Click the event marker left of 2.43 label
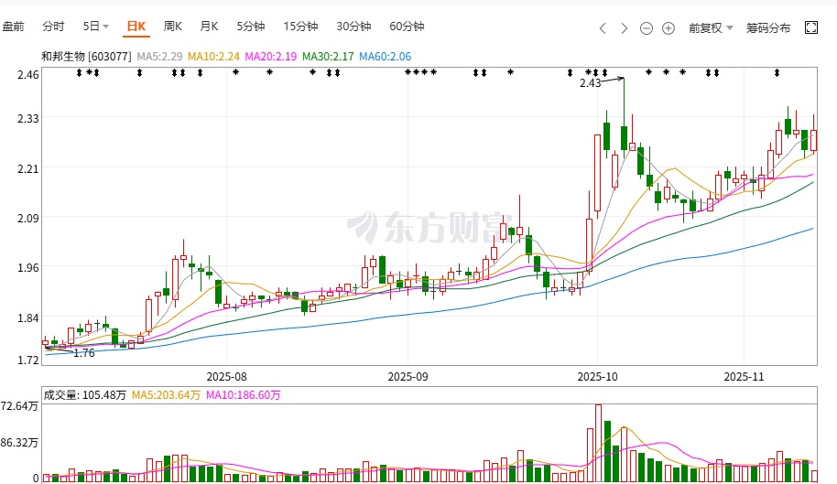This screenshot has height=484, width=837. click(571, 72)
